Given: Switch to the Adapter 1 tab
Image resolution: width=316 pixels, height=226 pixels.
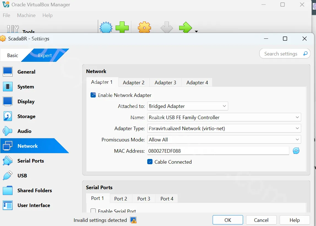Looking at the screenshot, I should (x=102, y=82).
